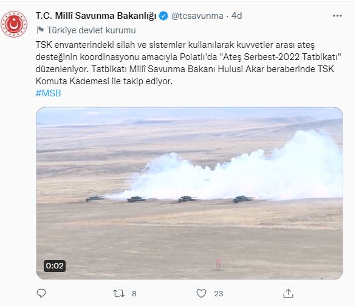View the like count of 23
This screenshot has height=306, width=356.
click(x=219, y=294)
